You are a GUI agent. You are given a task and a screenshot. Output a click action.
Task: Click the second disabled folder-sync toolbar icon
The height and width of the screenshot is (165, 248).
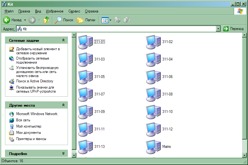127,20
